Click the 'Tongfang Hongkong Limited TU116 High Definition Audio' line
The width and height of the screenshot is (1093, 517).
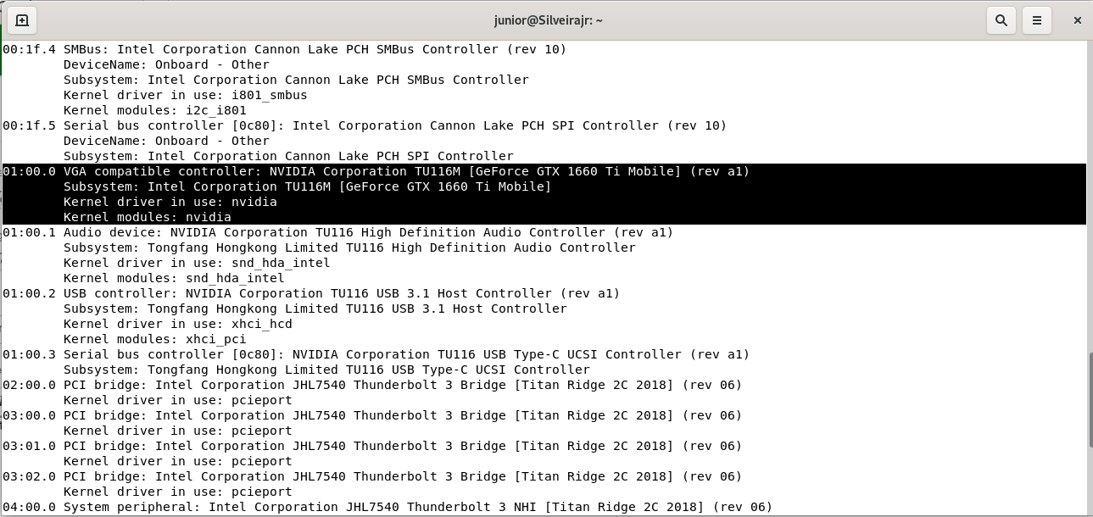pyautogui.click(x=349, y=247)
